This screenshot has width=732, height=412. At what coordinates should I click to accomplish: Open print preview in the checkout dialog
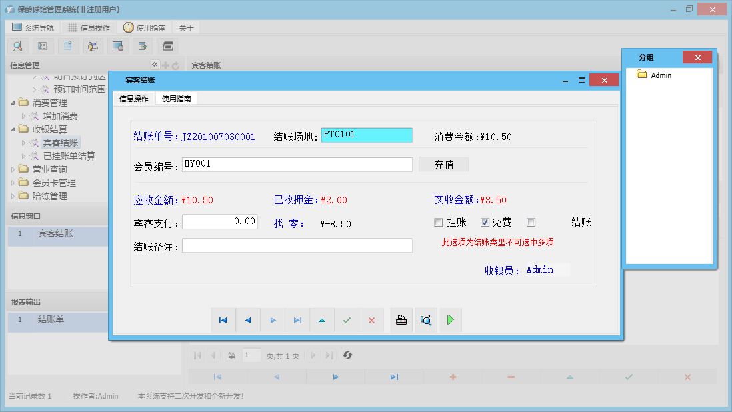coord(426,320)
